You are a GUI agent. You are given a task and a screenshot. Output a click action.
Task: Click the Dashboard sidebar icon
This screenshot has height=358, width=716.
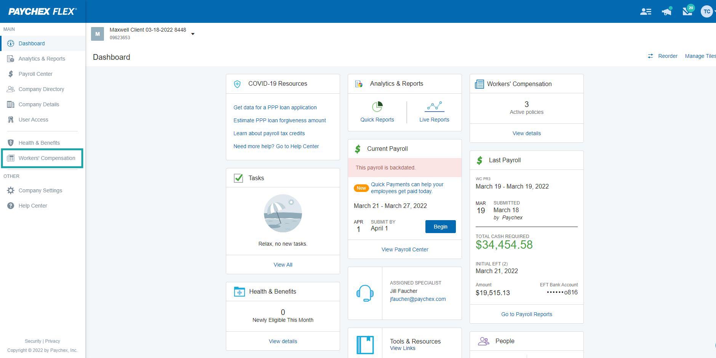click(x=11, y=43)
